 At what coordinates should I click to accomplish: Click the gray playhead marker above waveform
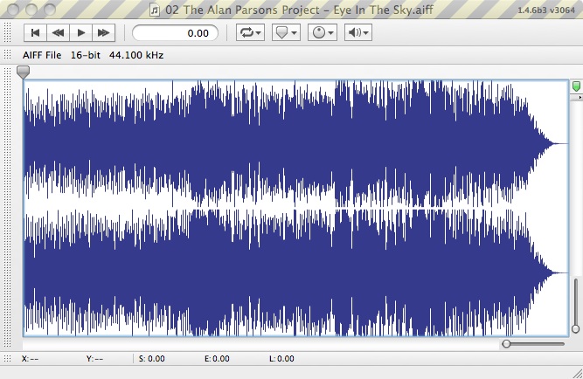click(23, 72)
